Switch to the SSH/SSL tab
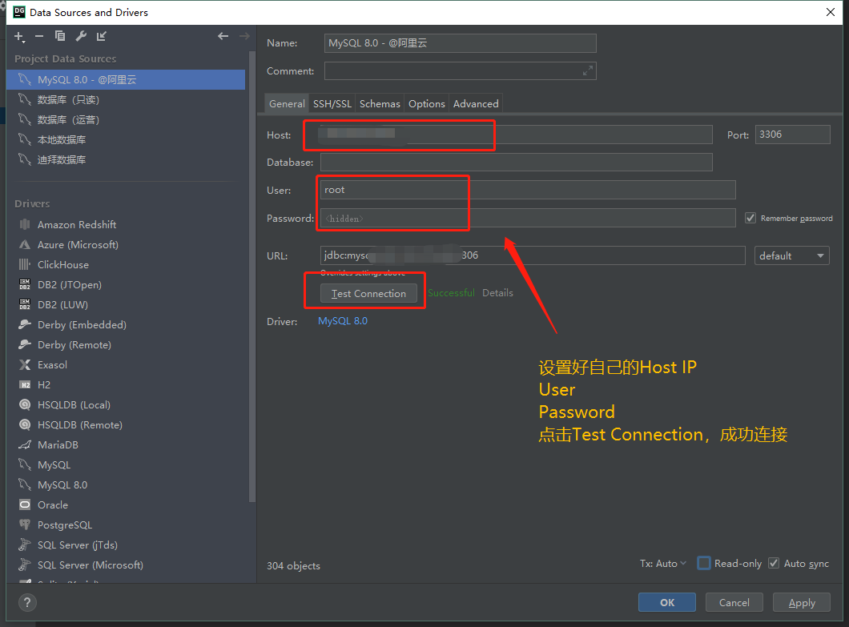 (x=332, y=104)
